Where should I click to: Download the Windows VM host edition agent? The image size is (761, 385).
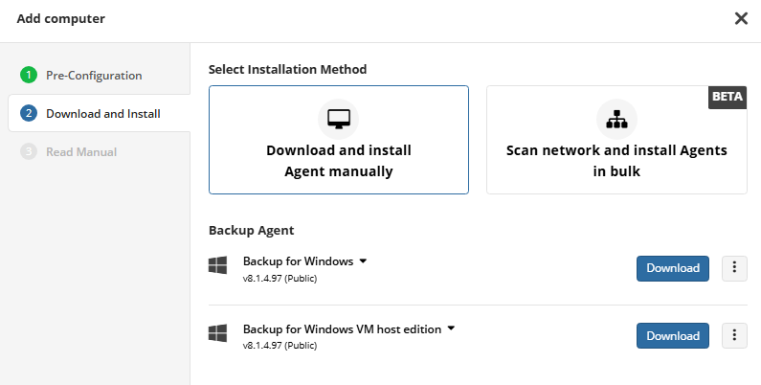(672, 335)
